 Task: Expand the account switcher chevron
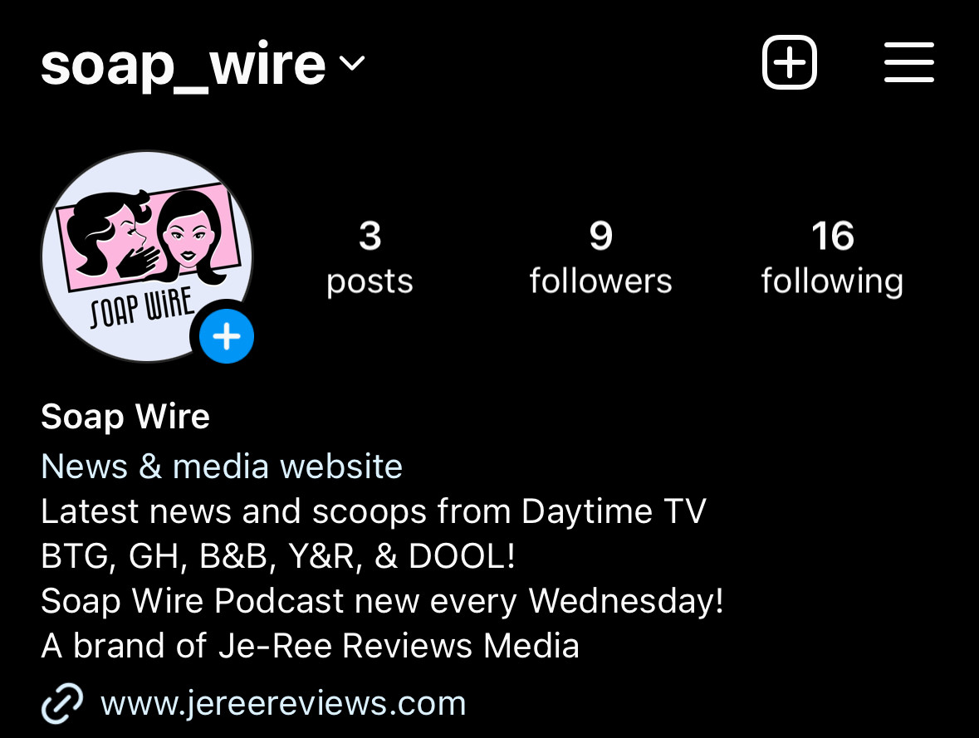coord(352,63)
